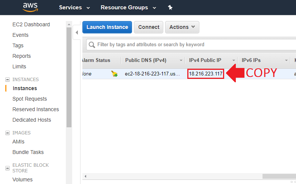This screenshot has height=184, width=296.
Task: Open AMIs page
Action: [18, 142]
